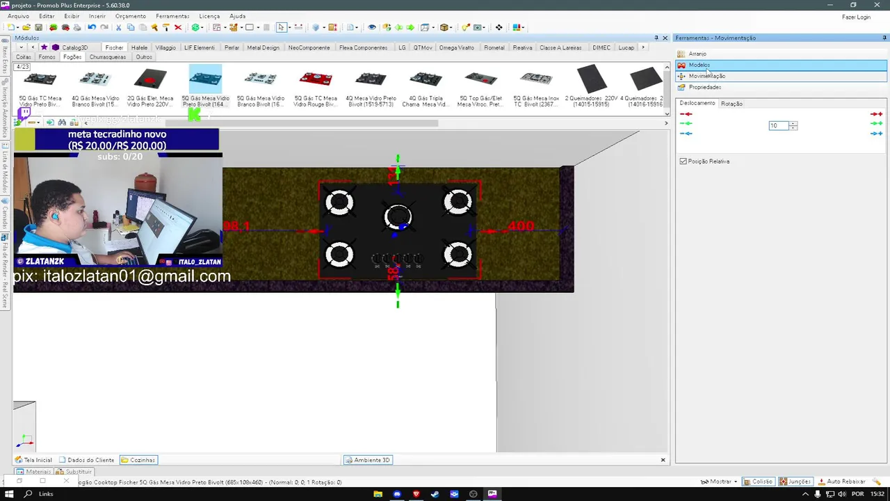890x501 pixels.
Task: Click the favorites star icon in Módulos
Action: (44, 47)
